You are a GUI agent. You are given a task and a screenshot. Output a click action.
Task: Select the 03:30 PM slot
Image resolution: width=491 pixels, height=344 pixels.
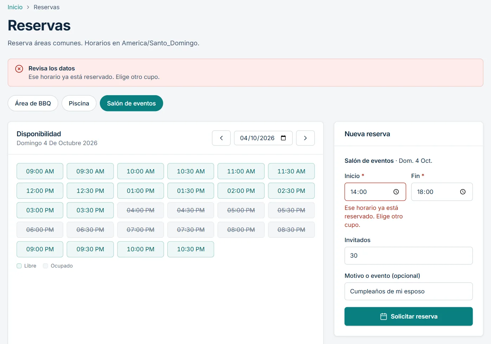pos(90,210)
